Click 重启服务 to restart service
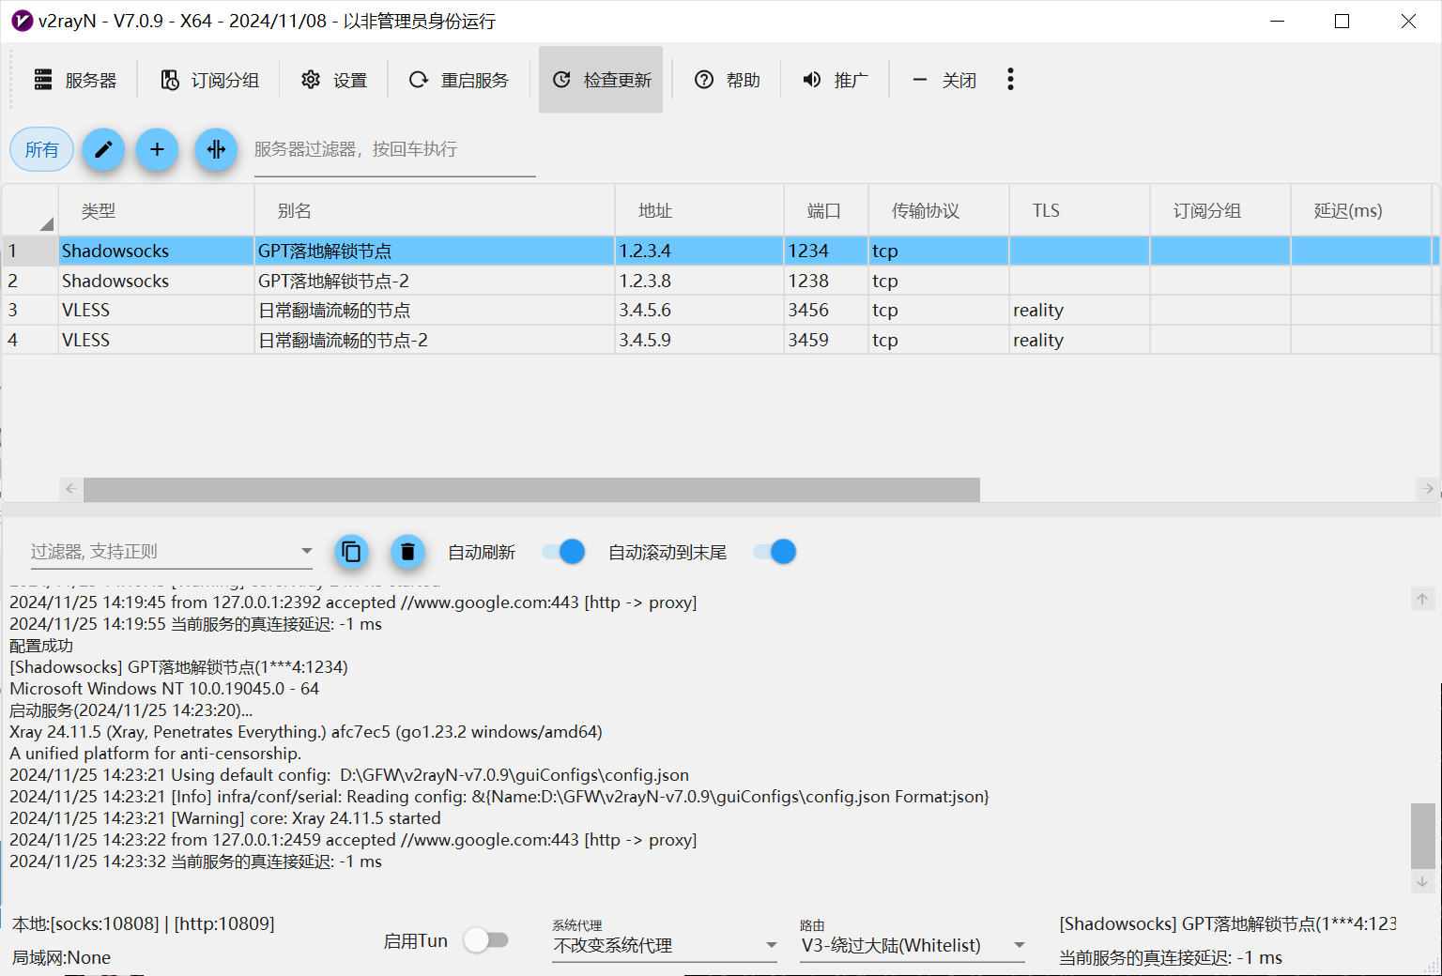Image resolution: width=1442 pixels, height=976 pixels. coord(459,81)
